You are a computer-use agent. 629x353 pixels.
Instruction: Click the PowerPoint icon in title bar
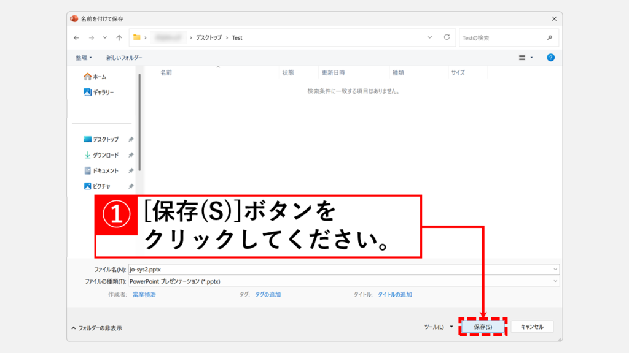click(x=74, y=19)
